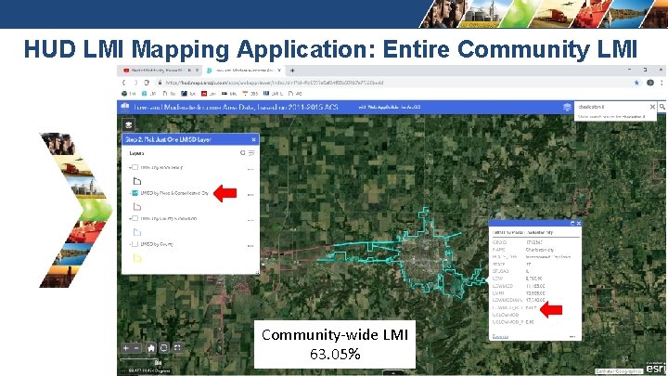Screen dimensions: 668x376
Task: Open Chrome three-dot menu
Action: 662,83
